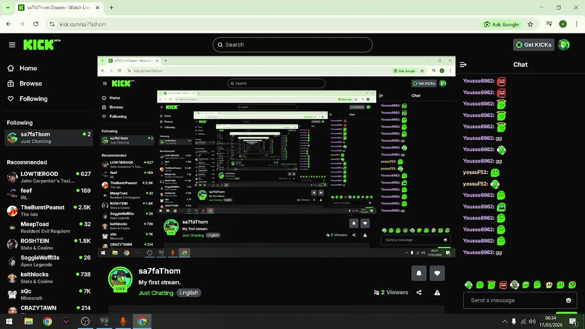Open Just Chatting category link

coord(156,293)
